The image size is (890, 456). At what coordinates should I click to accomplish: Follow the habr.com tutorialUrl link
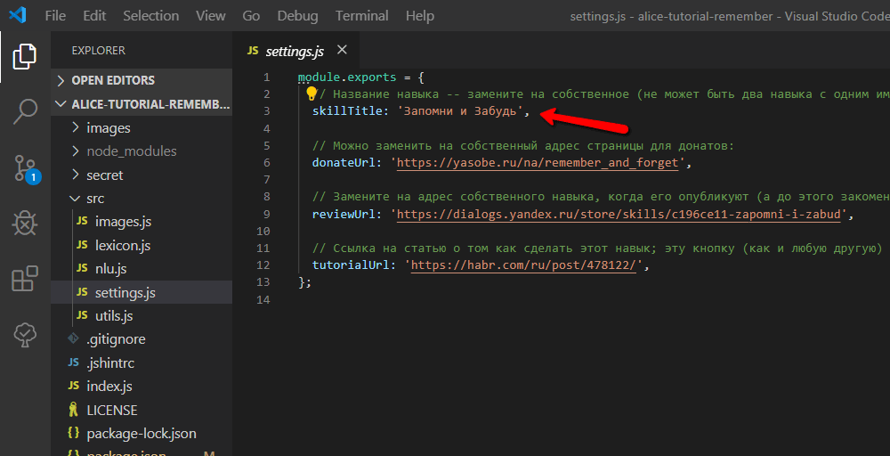click(525, 265)
